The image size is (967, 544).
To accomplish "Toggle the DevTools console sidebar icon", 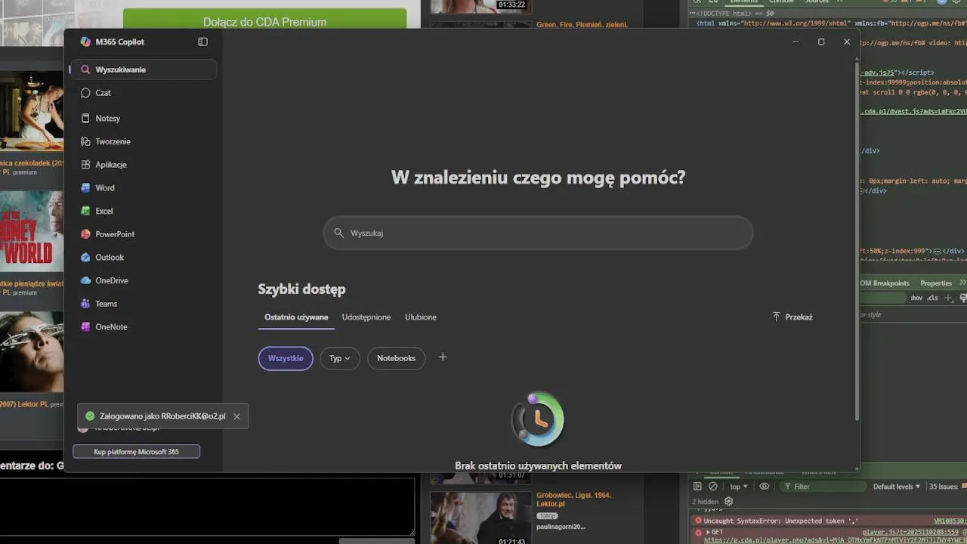I will [697, 487].
